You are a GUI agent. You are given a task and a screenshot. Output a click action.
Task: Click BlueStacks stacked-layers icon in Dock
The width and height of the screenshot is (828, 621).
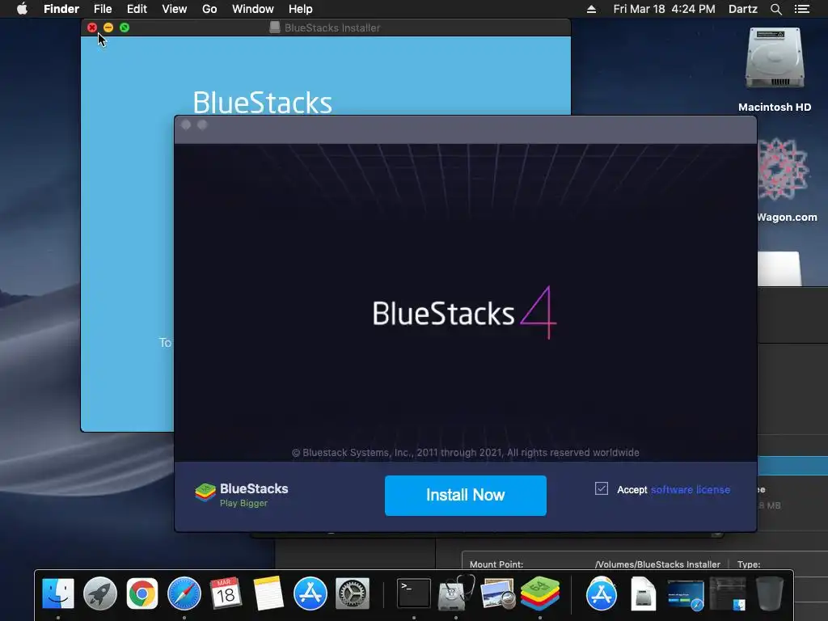pyautogui.click(x=539, y=594)
